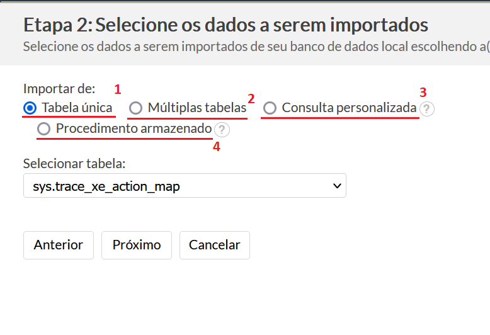Click the chevron arrow of table dropdown

(x=337, y=186)
